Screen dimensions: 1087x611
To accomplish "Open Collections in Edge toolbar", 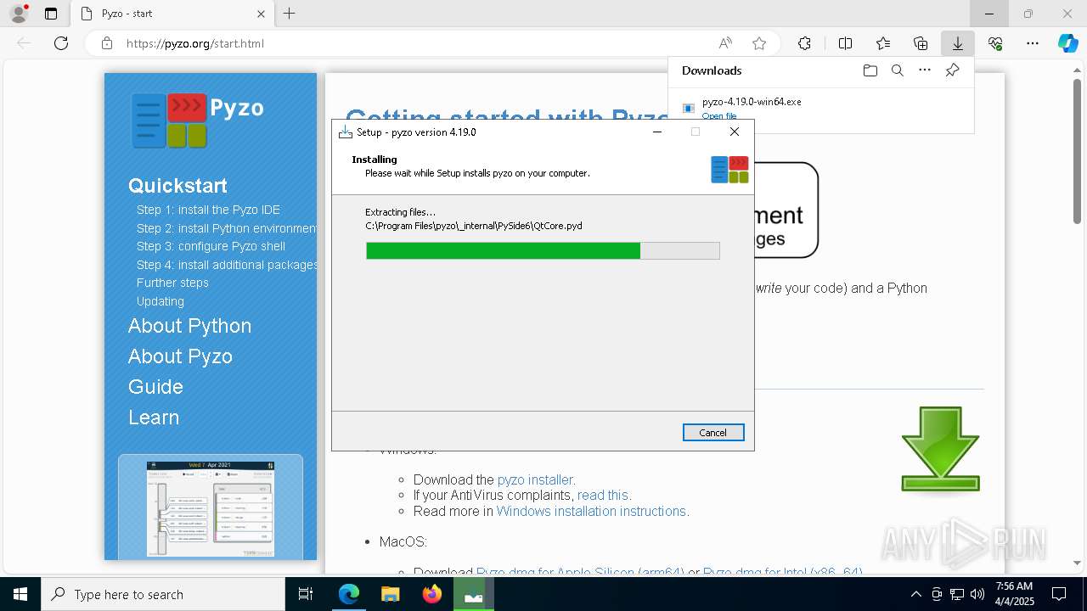I will [x=921, y=43].
